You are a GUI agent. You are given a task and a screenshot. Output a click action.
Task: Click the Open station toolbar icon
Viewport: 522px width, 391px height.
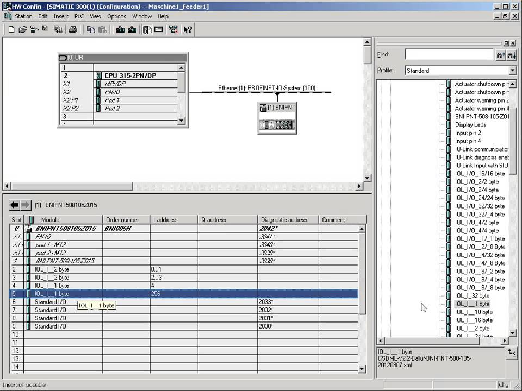coord(23,29)
